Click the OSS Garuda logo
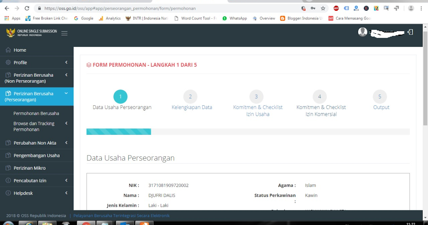428x225 pixels. point(11,32)
